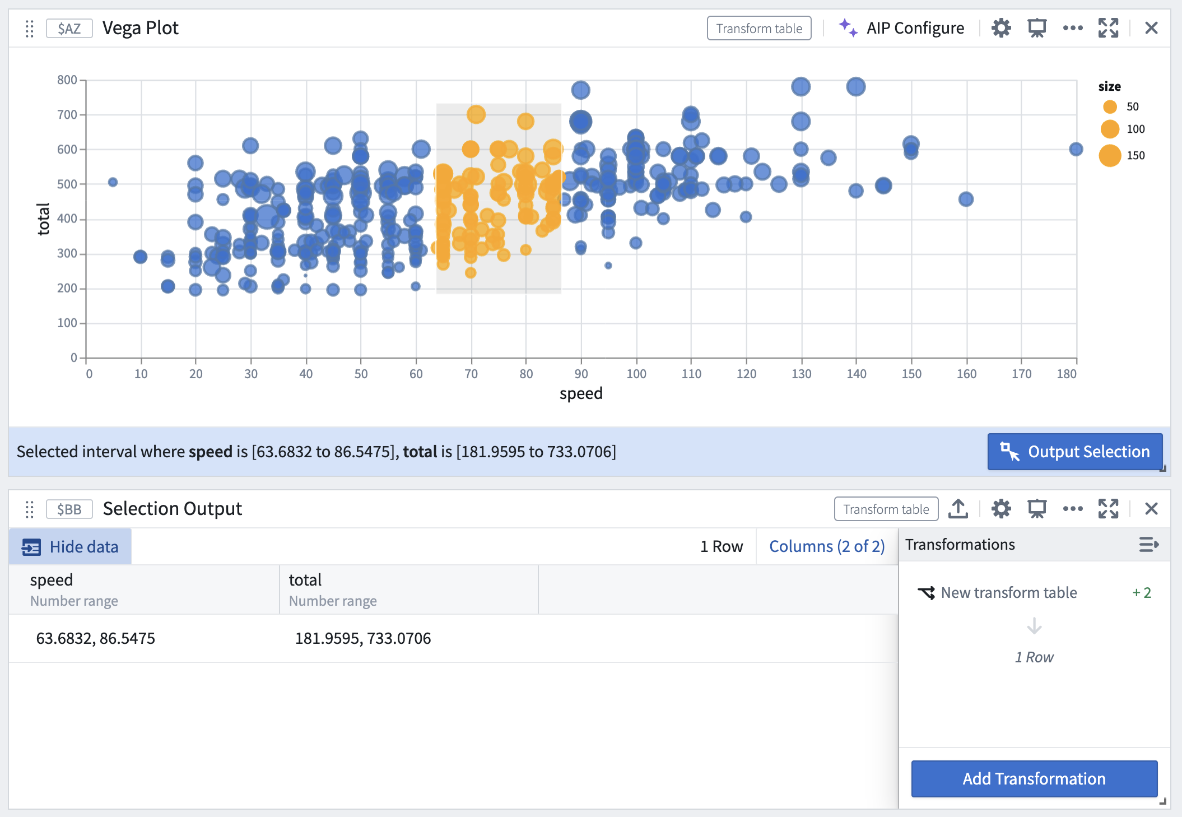Grab the Vega Plot drag handle

click(30, 29)
